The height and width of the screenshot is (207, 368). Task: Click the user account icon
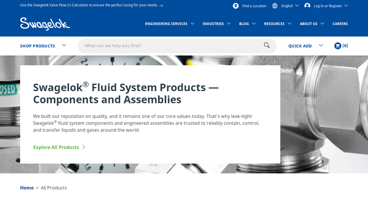click(x=307, y=6)
